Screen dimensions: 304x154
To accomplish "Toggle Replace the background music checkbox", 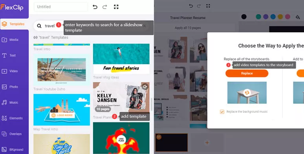I will point(222,112).
